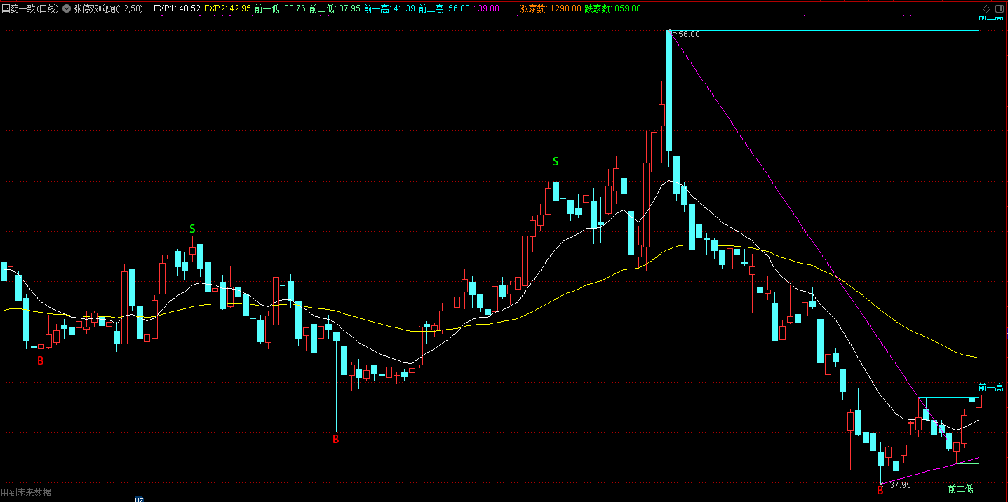Image resolution: width=1008 pixels, height=502 pixels.
Task: Click the B marker under the long wick
Action: pos(335,440)
